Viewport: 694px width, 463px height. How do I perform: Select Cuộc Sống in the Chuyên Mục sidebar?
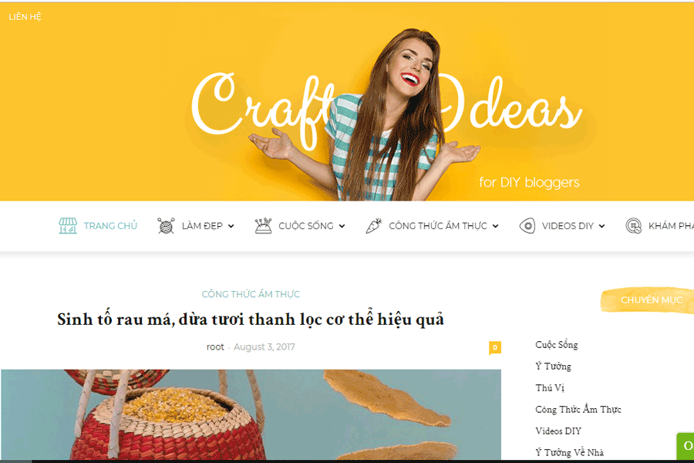[556, 345]
